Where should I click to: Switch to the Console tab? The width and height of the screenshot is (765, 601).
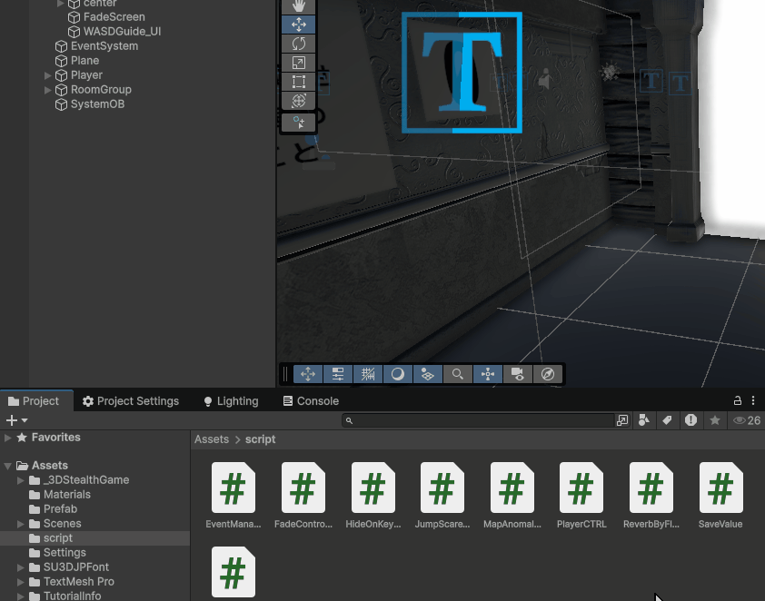tap(310, 401)
